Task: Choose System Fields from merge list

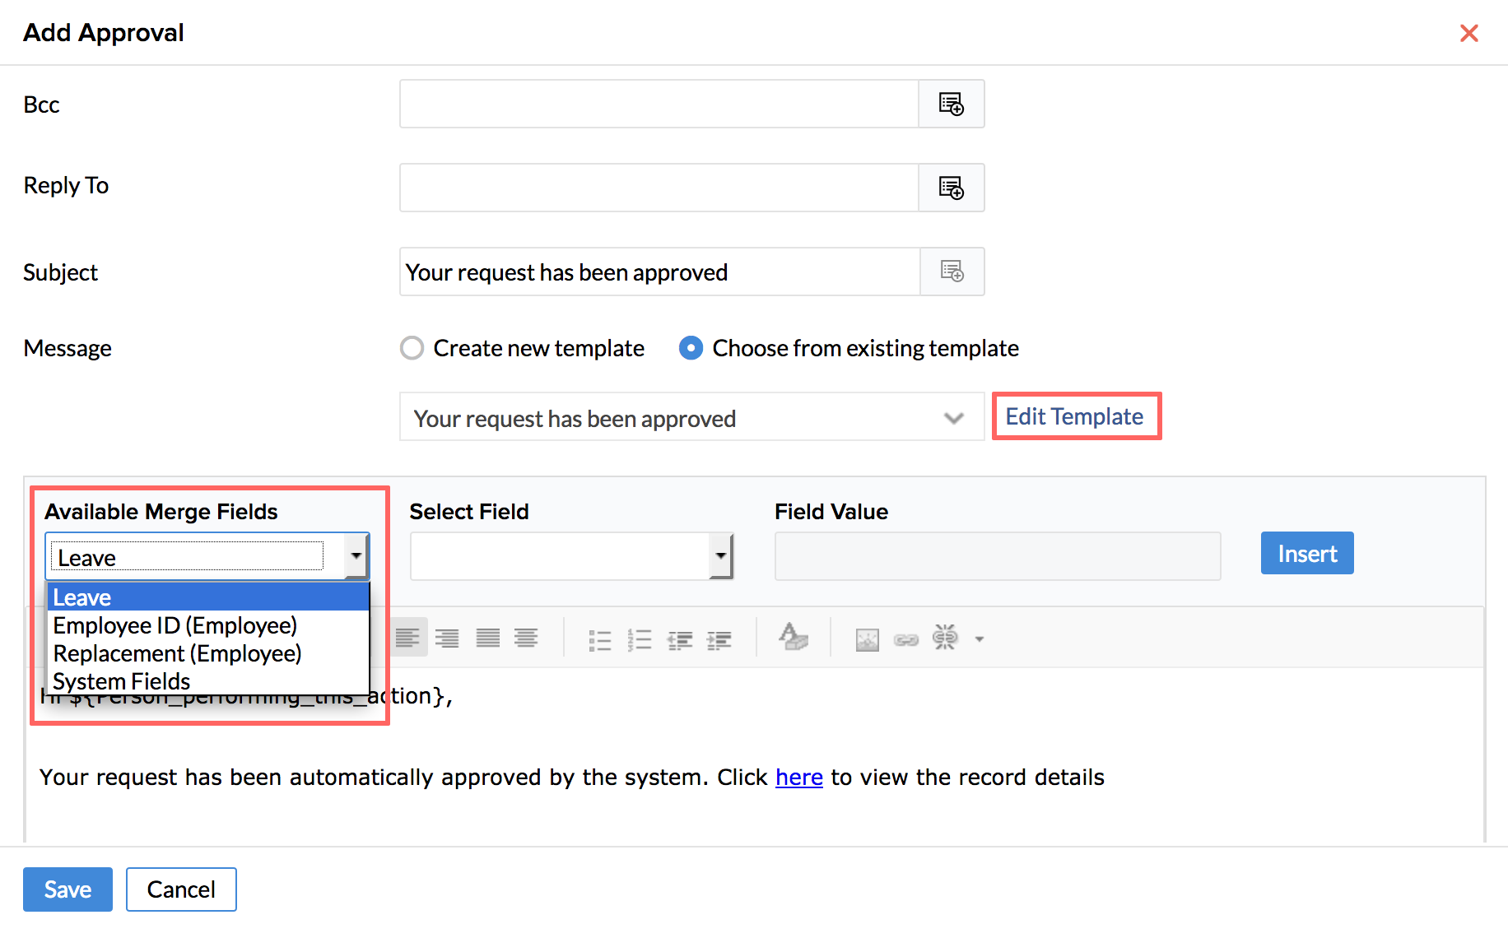Action: pos(122,681)
